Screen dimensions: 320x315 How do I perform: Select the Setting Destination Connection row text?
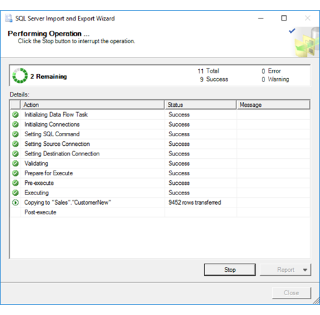click(x=62, y=153)
